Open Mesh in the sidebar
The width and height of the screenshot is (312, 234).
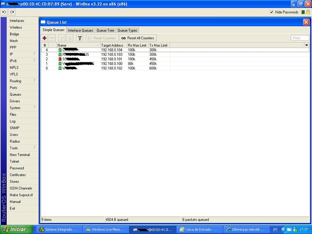click(x=23, y=41)
